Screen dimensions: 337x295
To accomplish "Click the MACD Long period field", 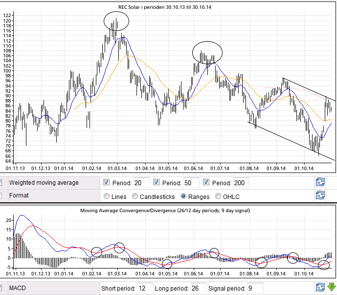I will point(198,288).
